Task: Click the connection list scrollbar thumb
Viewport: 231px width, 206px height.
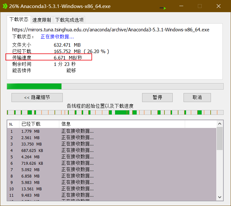Action: (220, 139)
